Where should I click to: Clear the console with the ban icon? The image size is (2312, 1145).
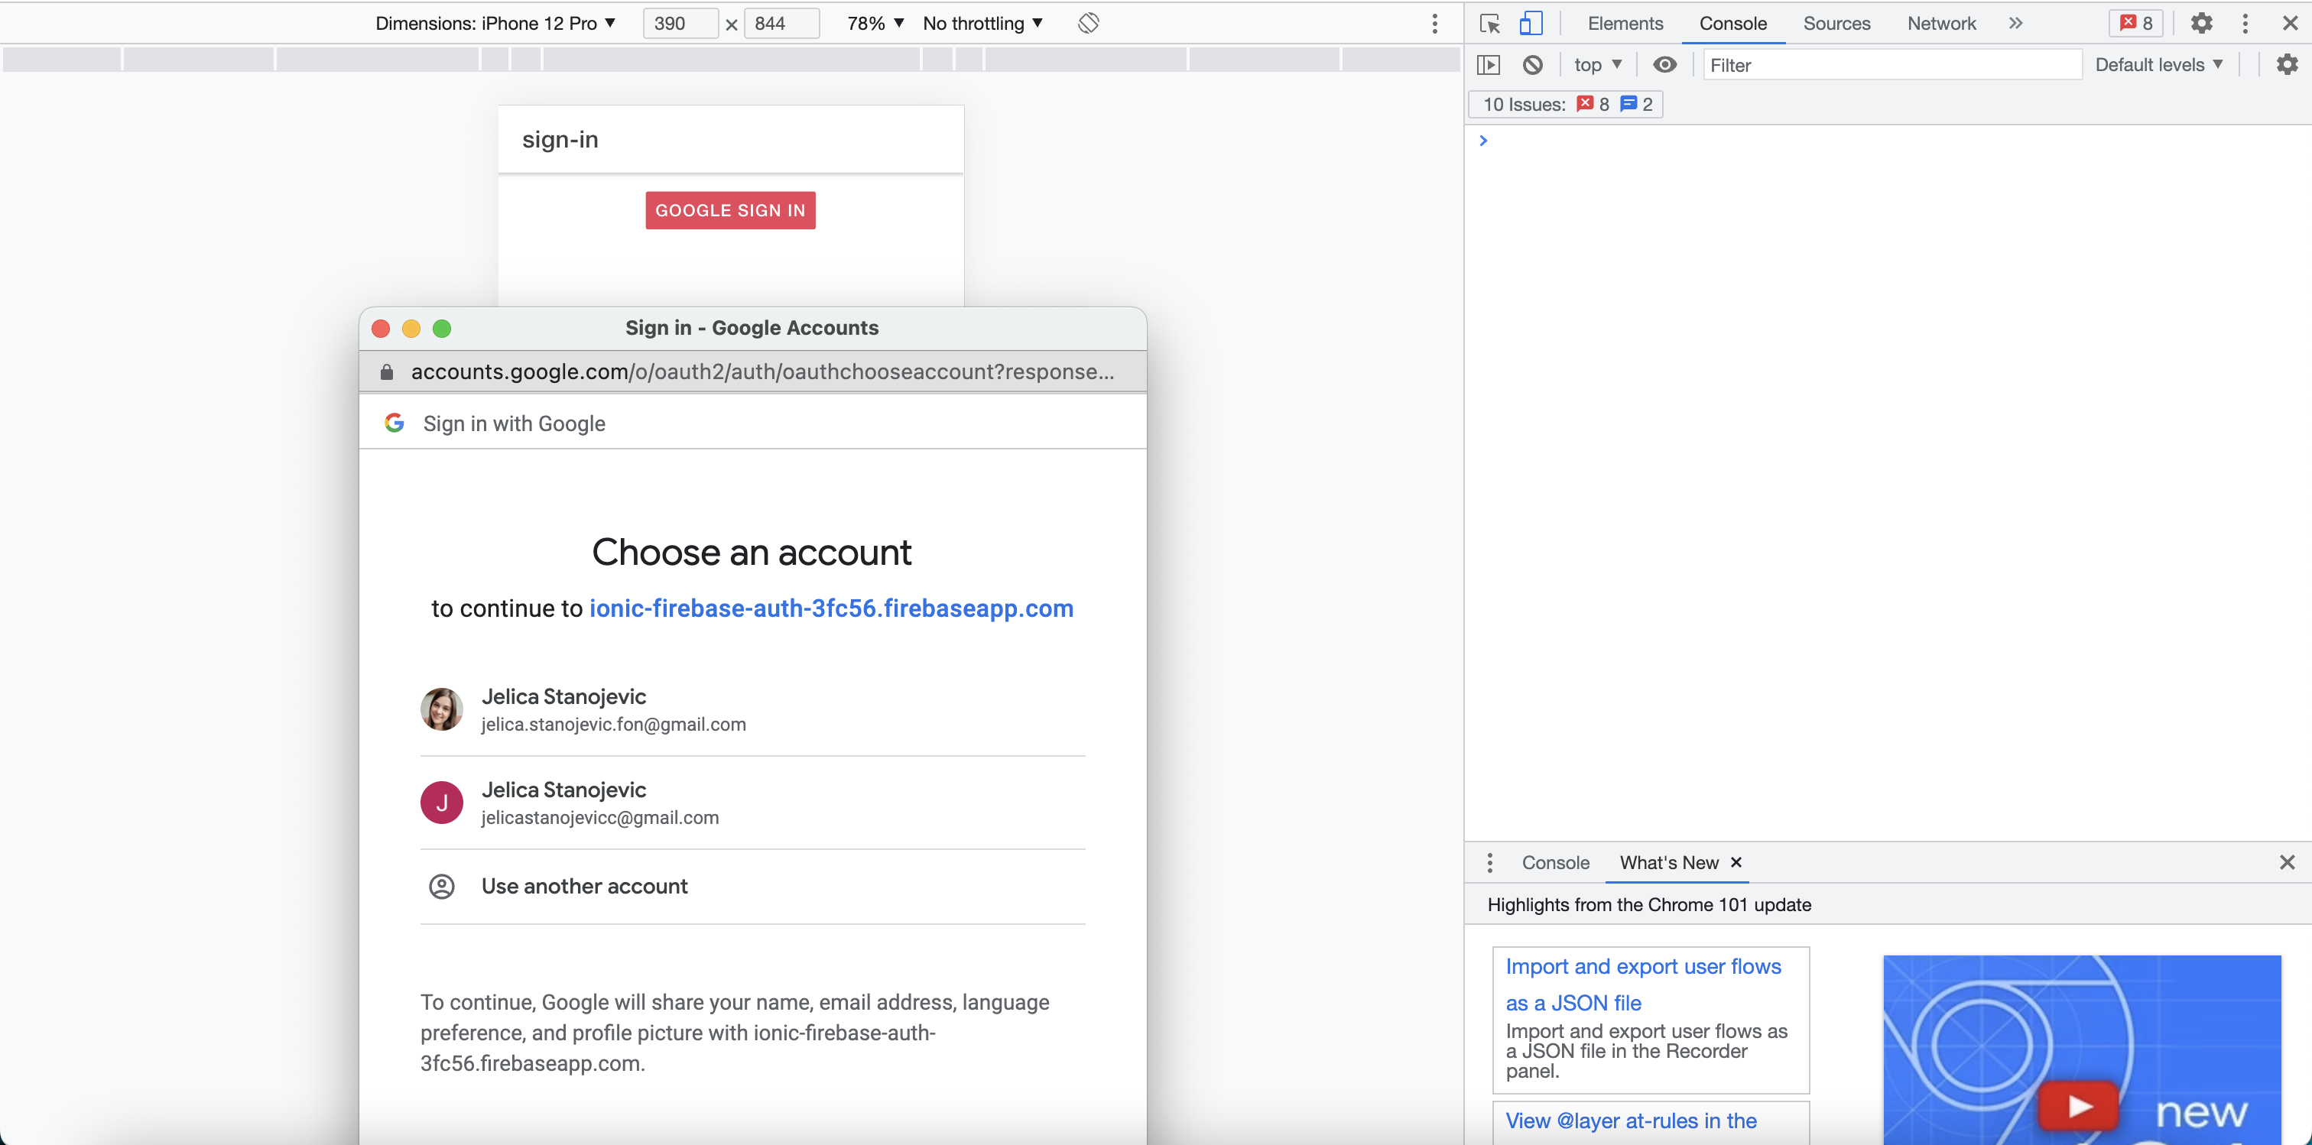[x=1533, y=65]
